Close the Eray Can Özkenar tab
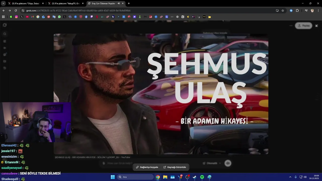The width and height of the screenshot is (322, 181). [x=123, y=4]
